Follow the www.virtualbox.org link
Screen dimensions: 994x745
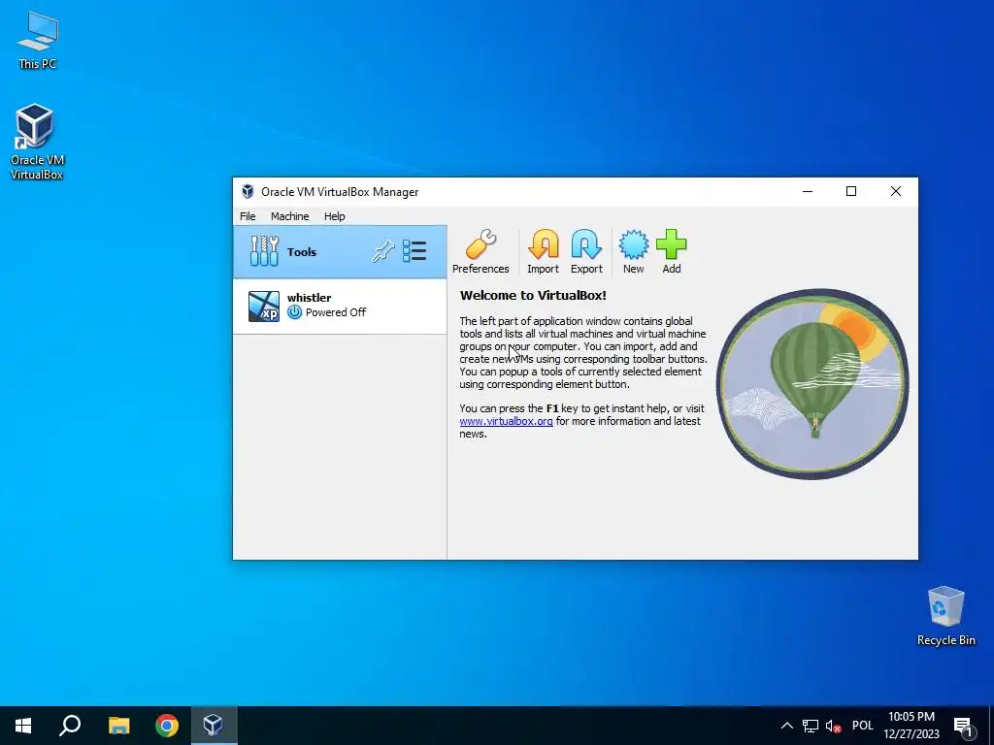[x=506, y=421]
